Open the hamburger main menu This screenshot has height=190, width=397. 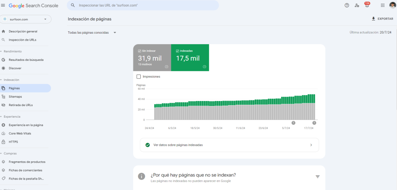[3, 5]
